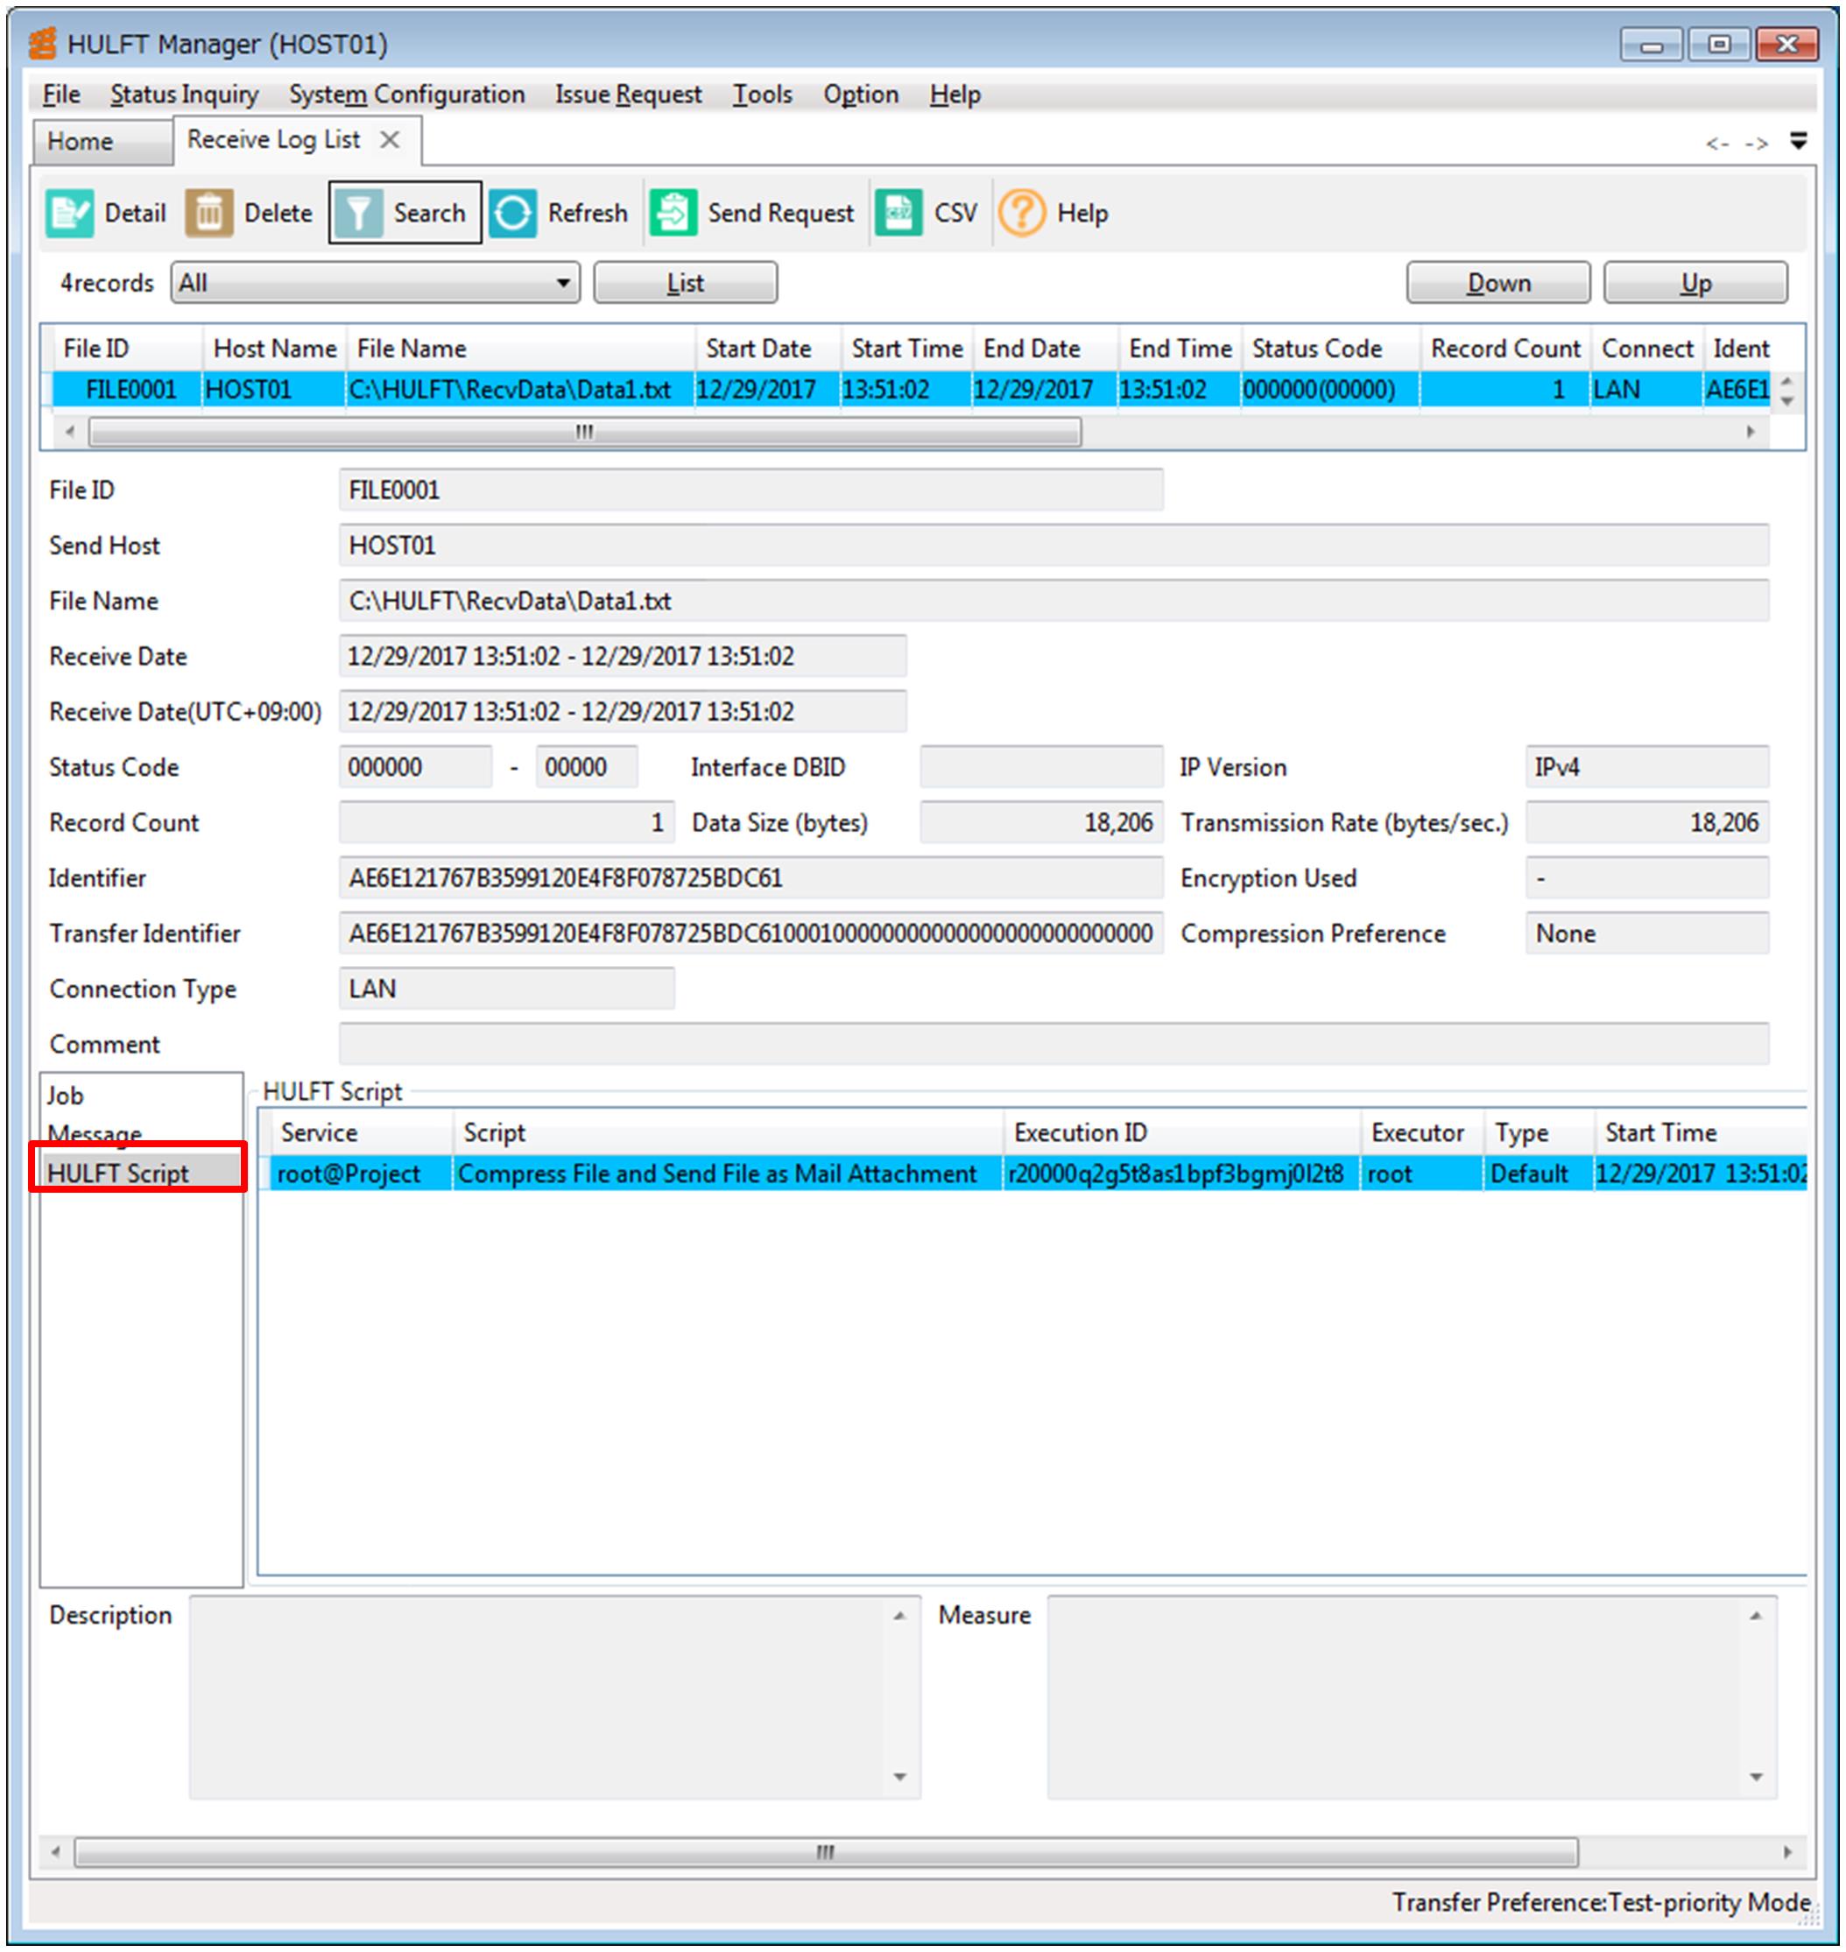
Task: Click the Delete trash icon
Action: click(208, 213)
